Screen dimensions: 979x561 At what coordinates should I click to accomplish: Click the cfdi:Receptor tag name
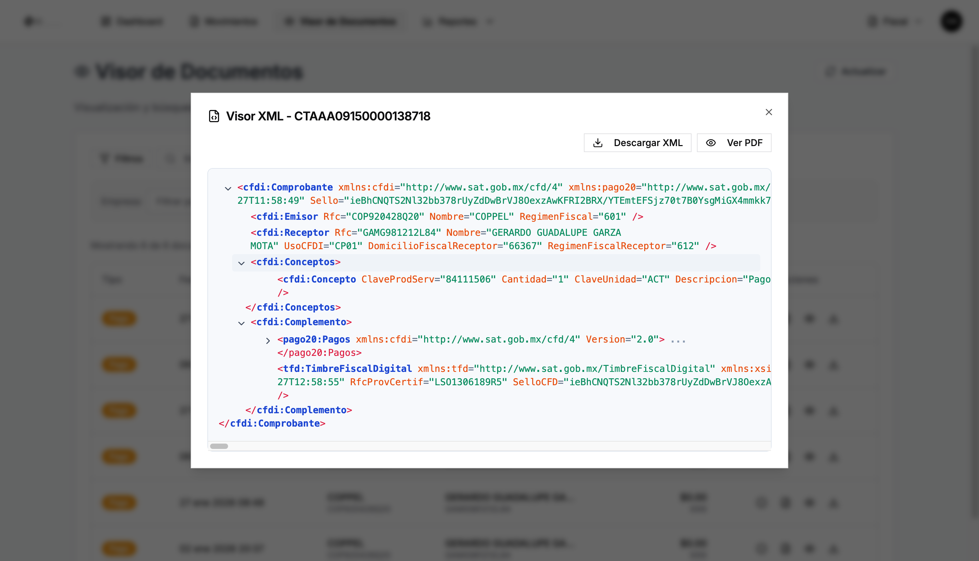[293, 233]
